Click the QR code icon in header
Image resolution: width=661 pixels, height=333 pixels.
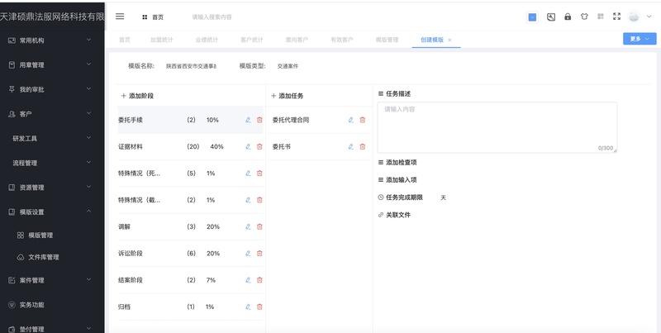(x=601, y=17)
